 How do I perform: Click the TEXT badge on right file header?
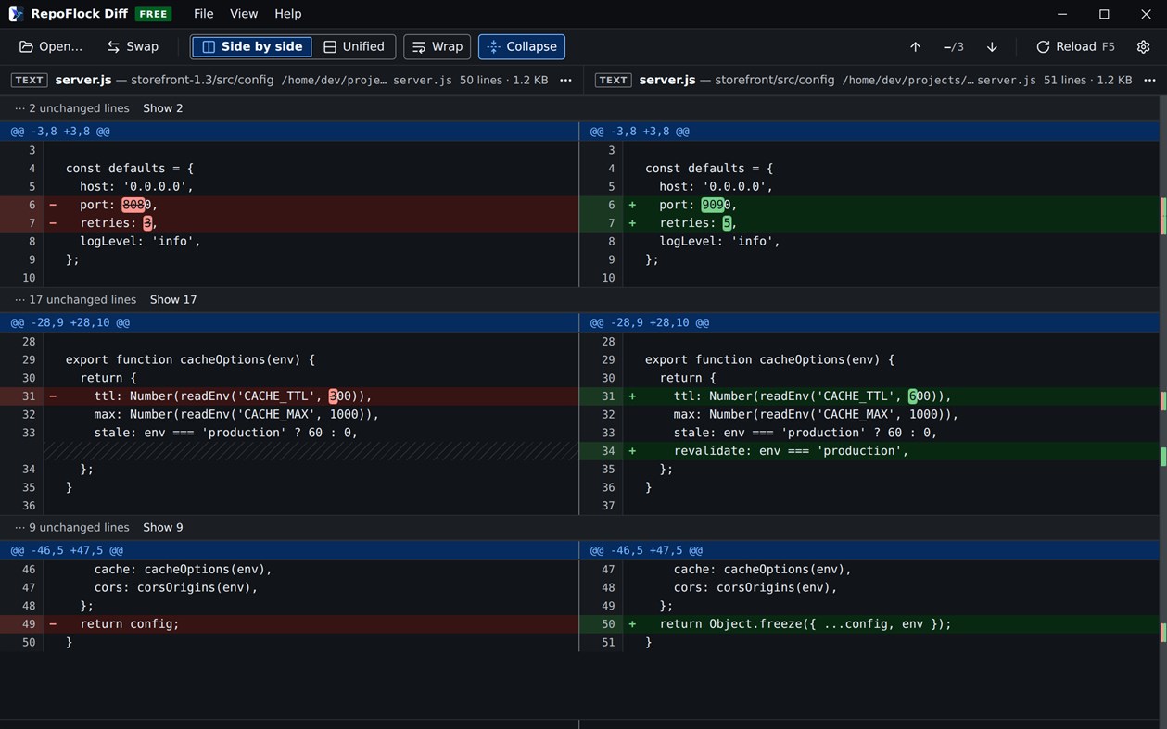point(613,81)
